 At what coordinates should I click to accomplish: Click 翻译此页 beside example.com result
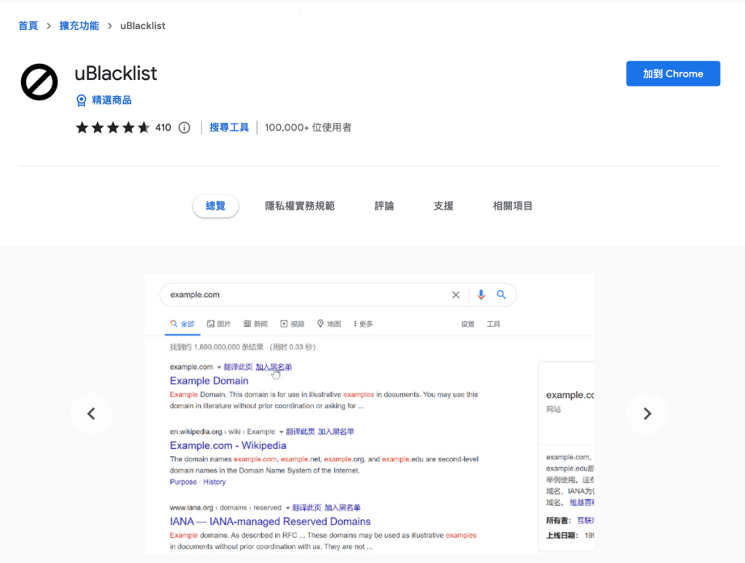[238, 367]
